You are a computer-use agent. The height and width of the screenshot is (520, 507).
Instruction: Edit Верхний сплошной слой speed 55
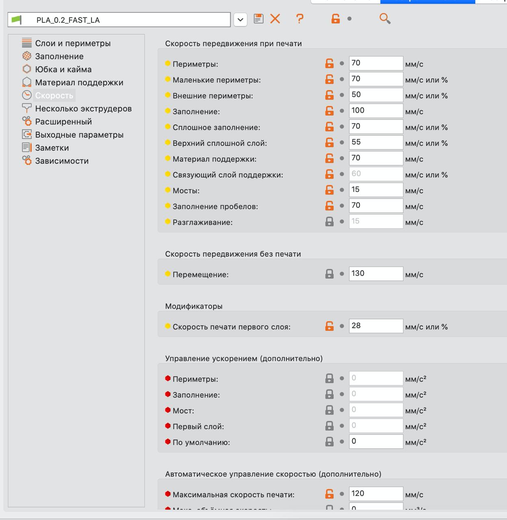pos(376,143)
